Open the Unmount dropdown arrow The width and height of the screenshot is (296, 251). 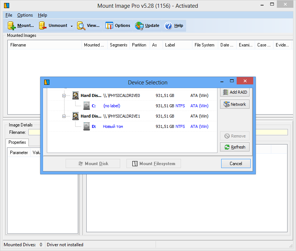(72, 26)
